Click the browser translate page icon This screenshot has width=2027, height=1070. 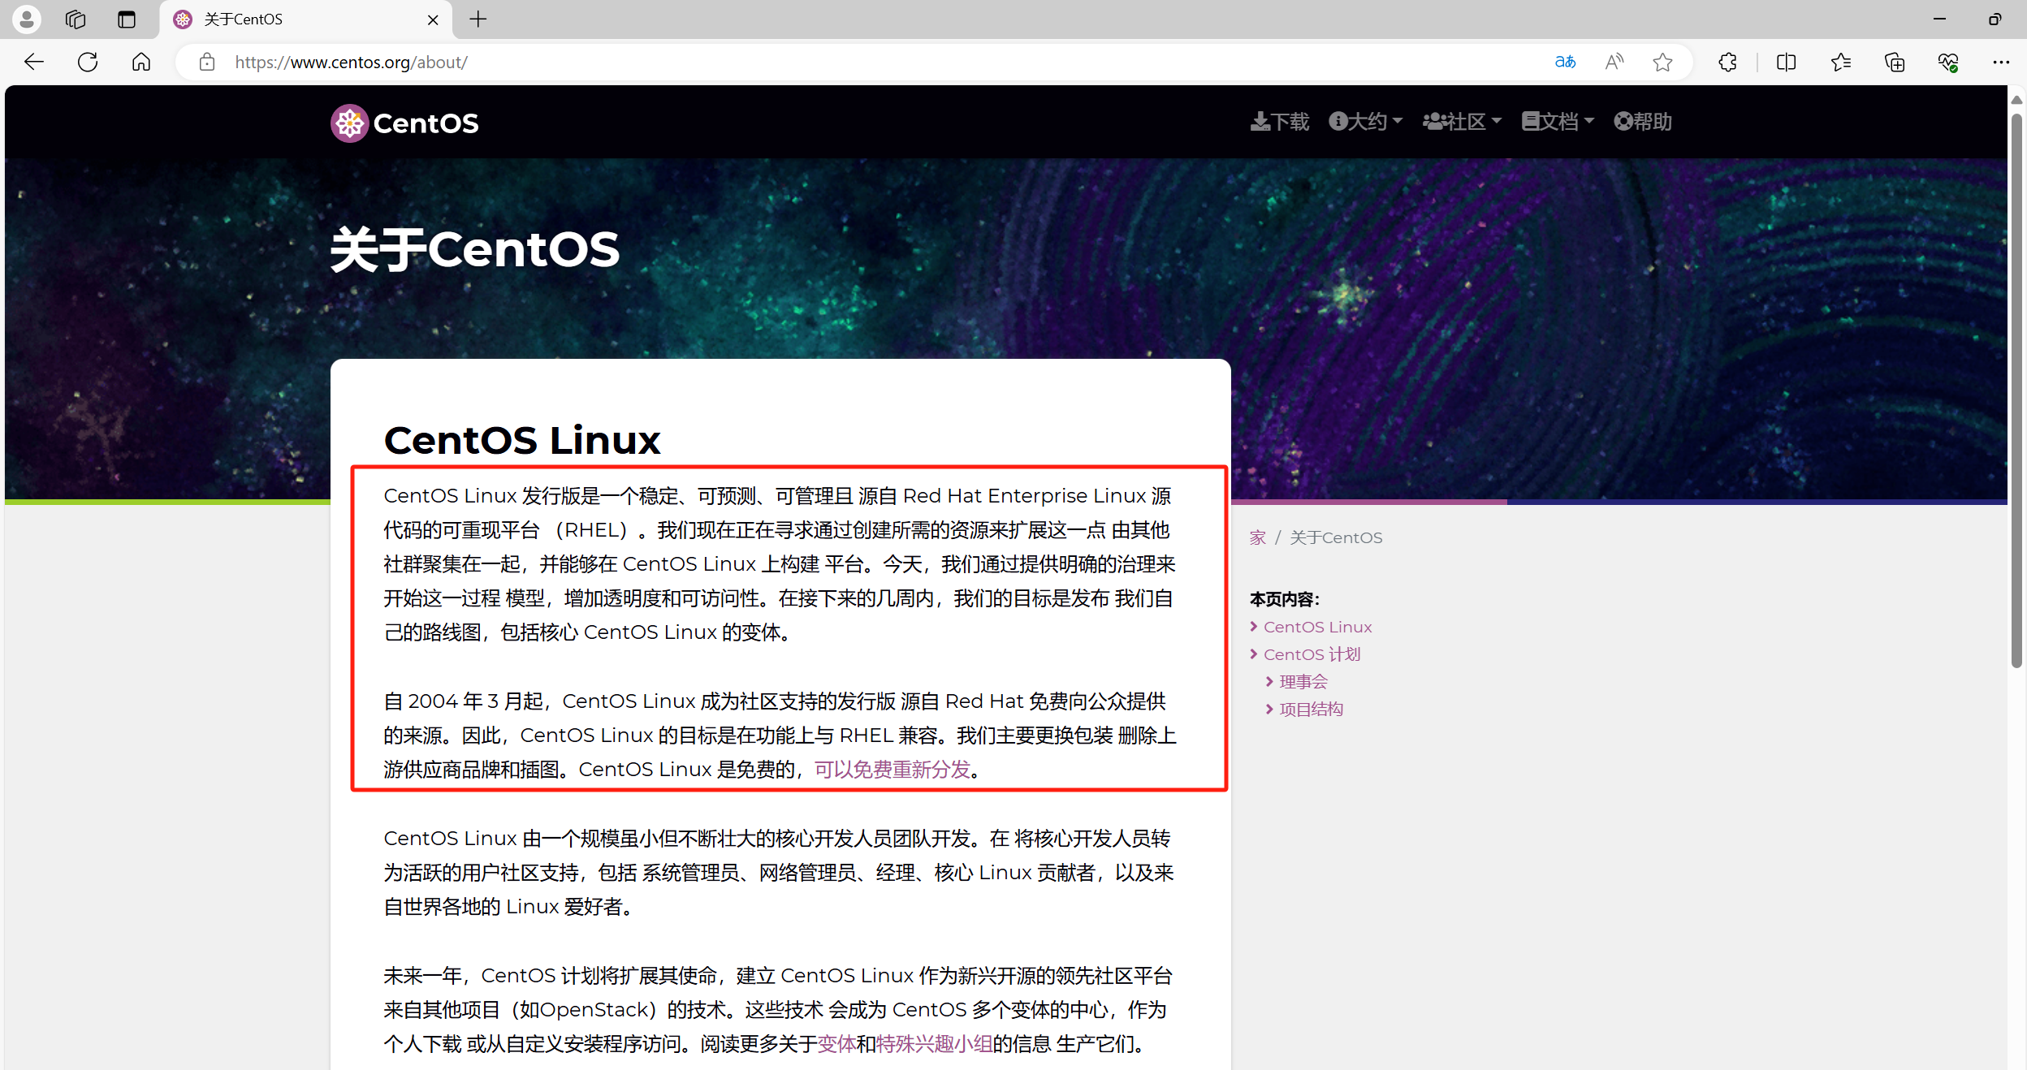point(1565,63)
